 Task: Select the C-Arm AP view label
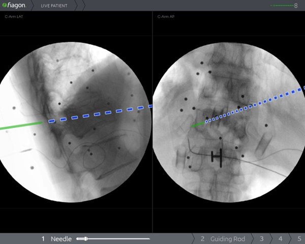click(x=166, y=17)
